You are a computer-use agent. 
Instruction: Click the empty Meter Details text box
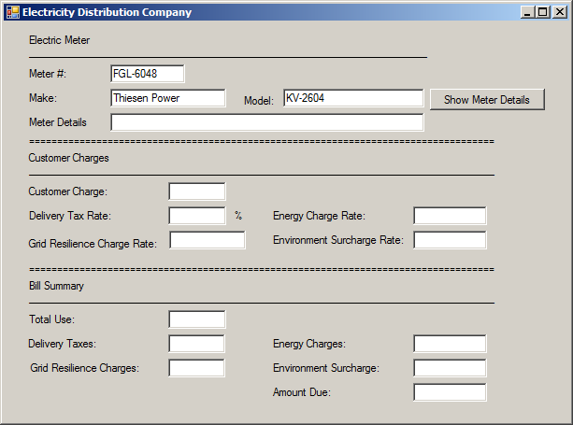click(267, 122)
